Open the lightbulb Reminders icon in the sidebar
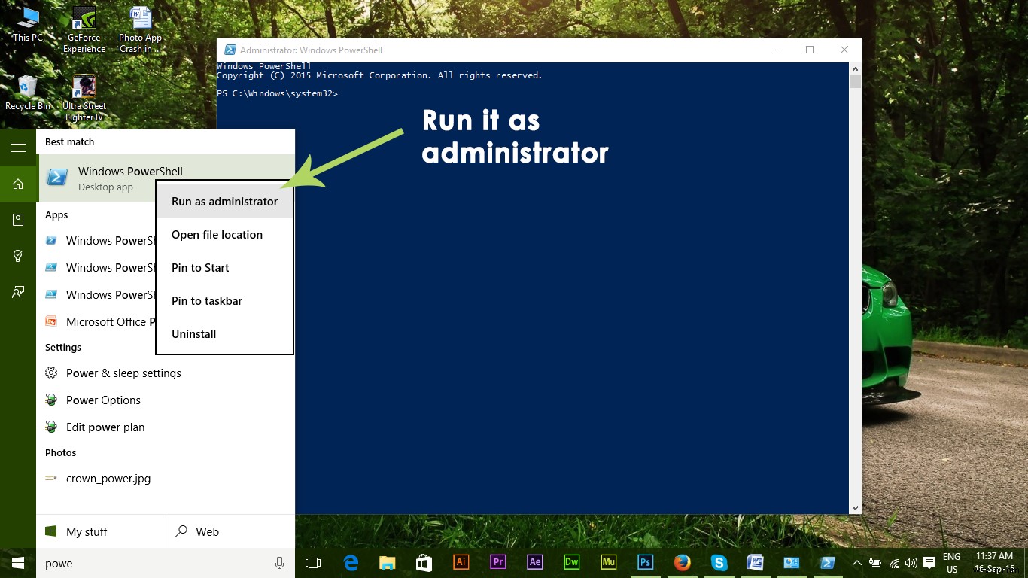Image resolution: width=1028 pixels, height=578 pixels. [18, 256]
